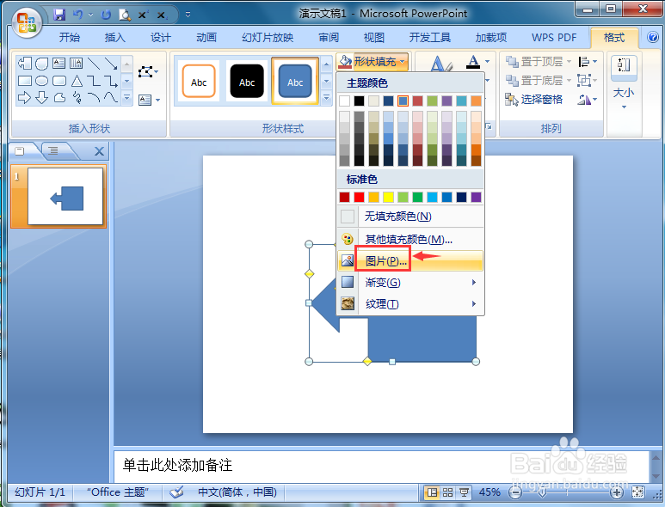
Task: Fit slide to current window icon
Action: coord(637,492)
